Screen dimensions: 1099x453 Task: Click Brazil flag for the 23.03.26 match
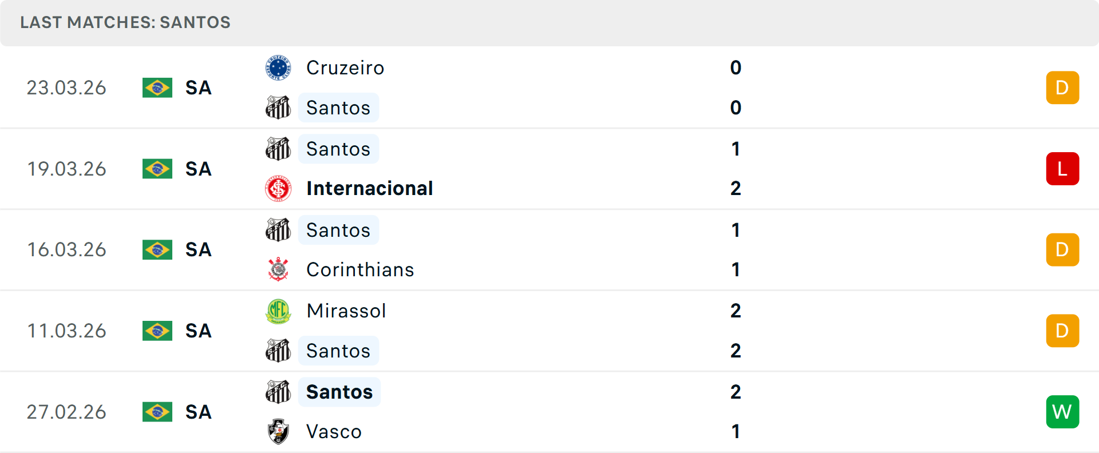click(157, 88)
